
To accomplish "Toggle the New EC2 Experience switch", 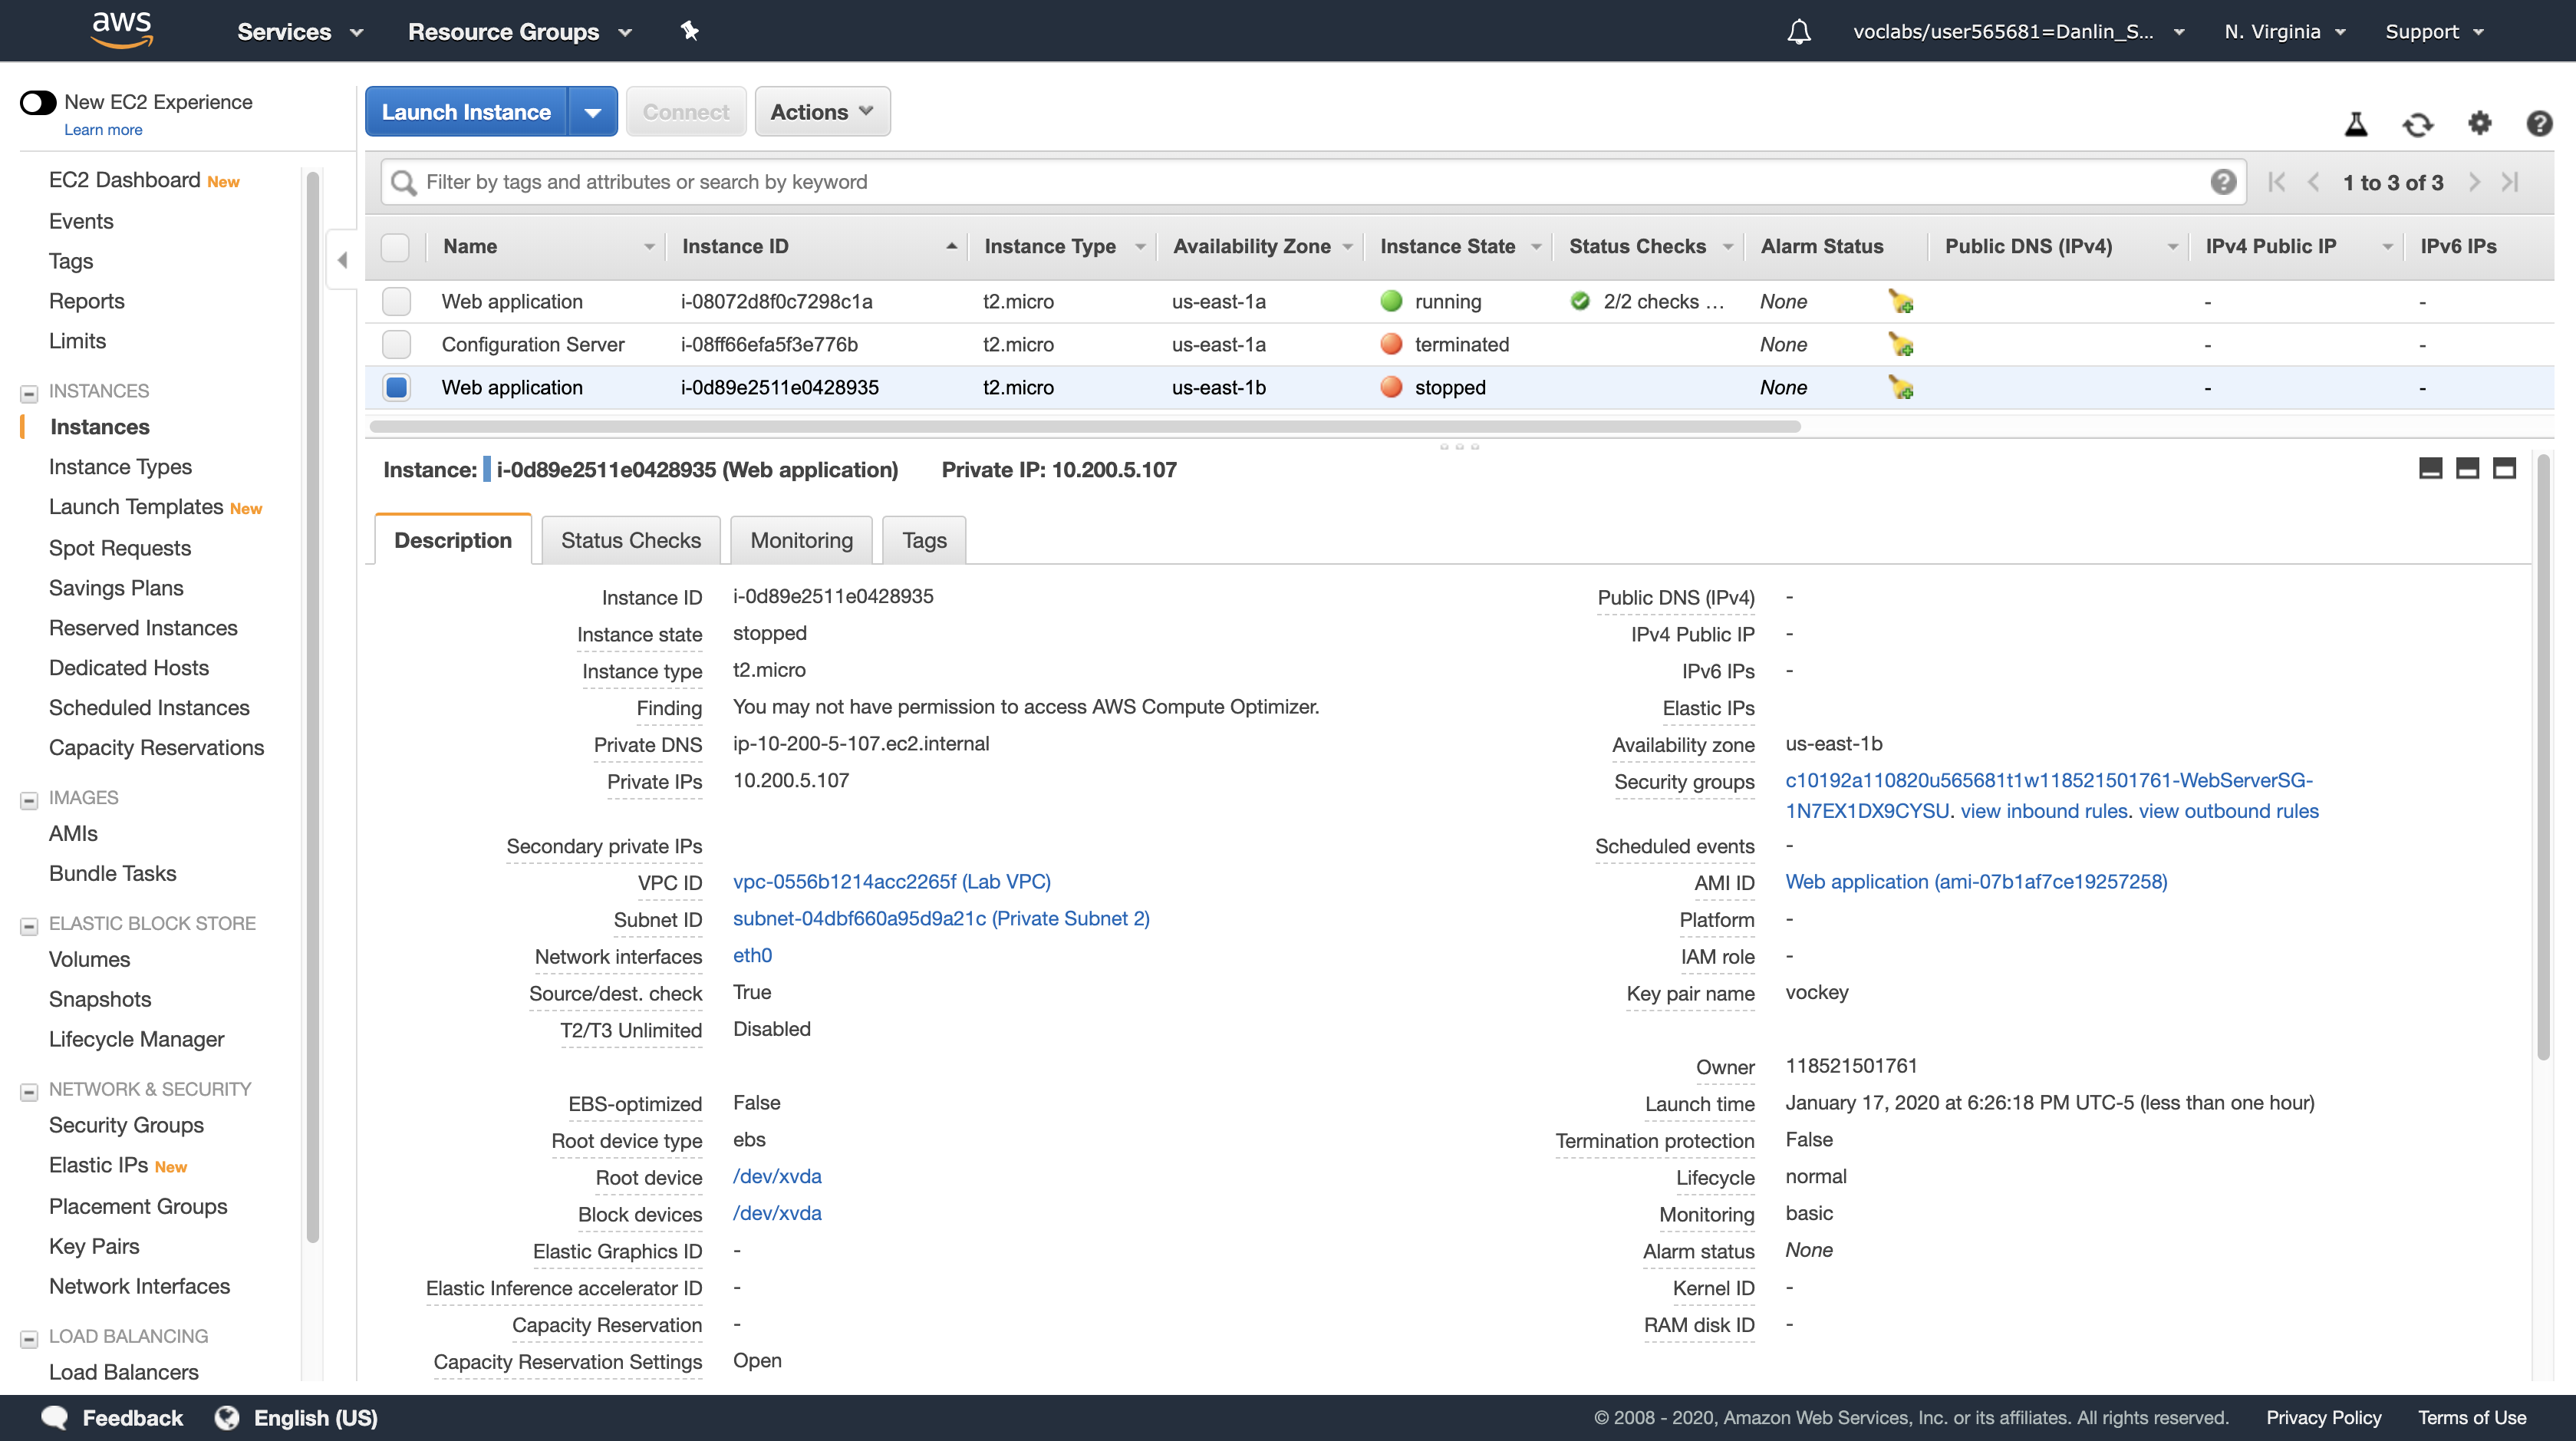I will pos(39,102).
